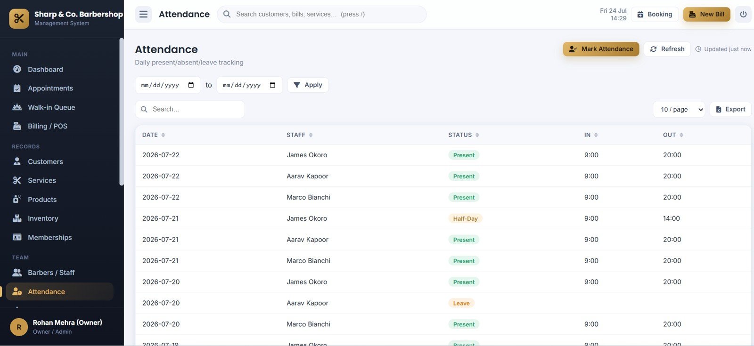Select Aarav Kapoor in the 2026-07-22 row

[x=307, y=176]
